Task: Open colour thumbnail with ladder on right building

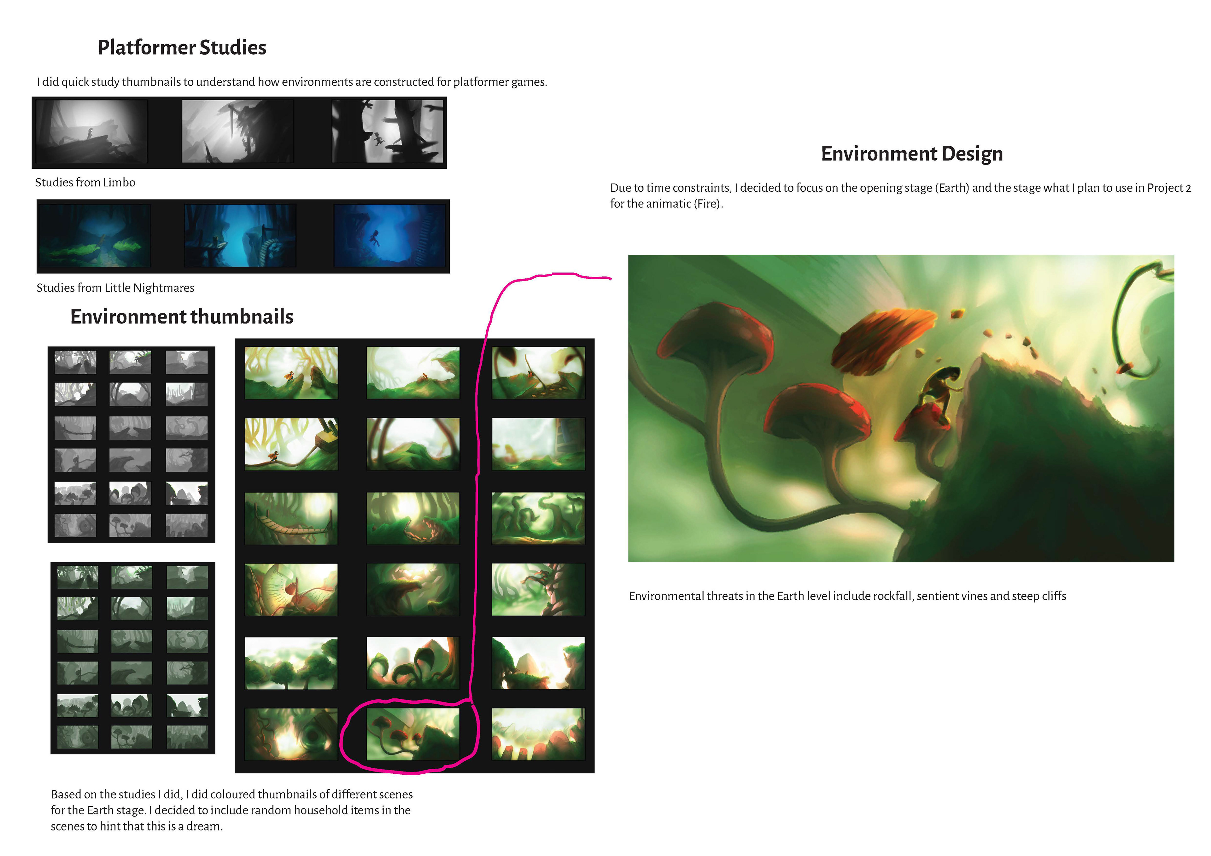Action: point(538,444)
